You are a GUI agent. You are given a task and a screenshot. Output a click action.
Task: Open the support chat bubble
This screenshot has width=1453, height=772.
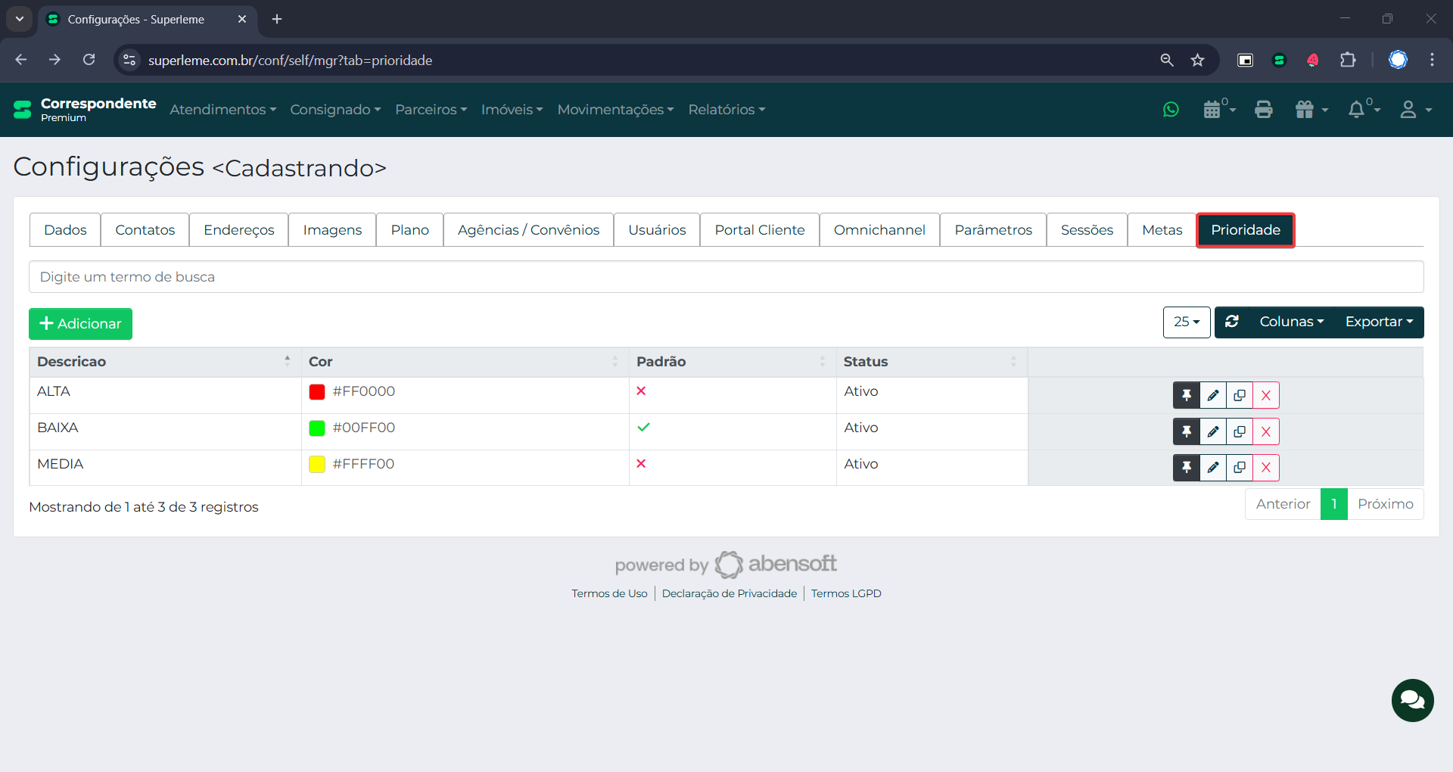1411,700
